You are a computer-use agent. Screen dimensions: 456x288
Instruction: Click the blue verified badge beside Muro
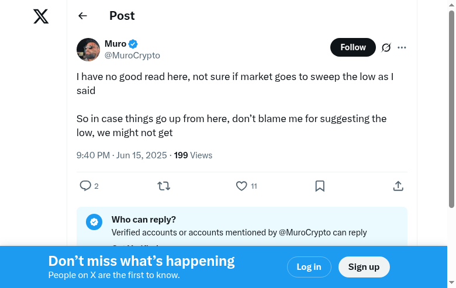(133, 44)
